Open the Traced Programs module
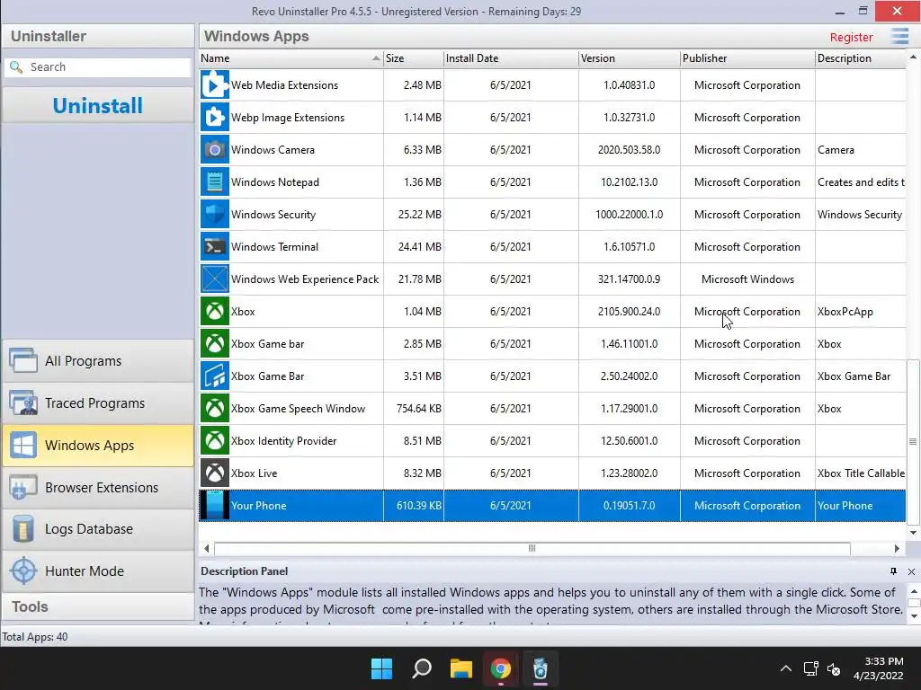This screenshot has height=690, width=921. (97, 402)
